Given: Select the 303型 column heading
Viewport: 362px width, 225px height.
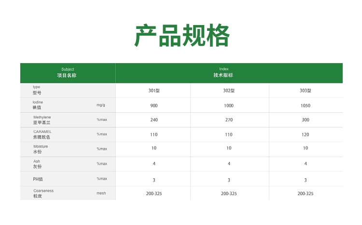Looking at the screenshot, I should (305, 91).
